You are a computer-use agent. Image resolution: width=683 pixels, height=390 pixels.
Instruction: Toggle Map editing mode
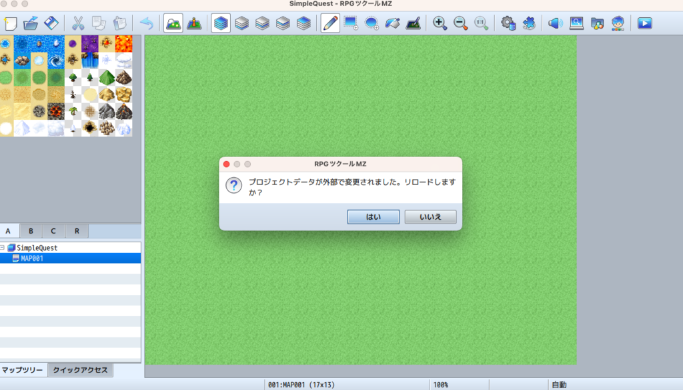click(x=173, y=23)
